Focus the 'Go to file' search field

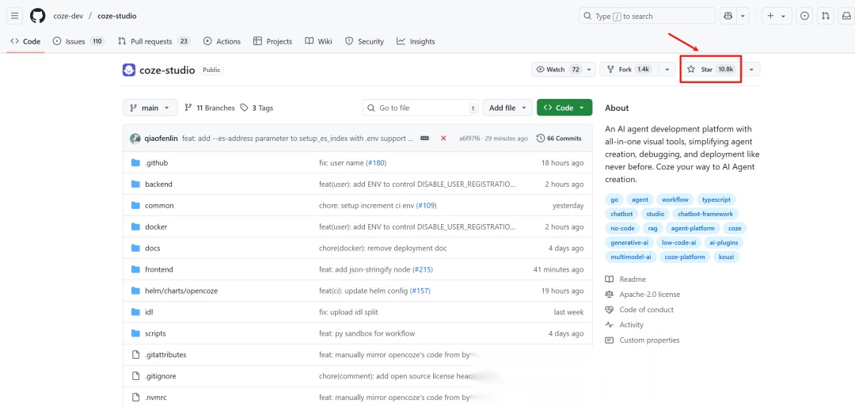[x=420, y=108]
